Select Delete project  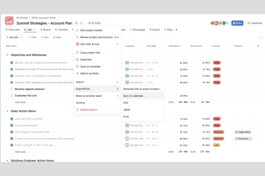tap(97, 110)
